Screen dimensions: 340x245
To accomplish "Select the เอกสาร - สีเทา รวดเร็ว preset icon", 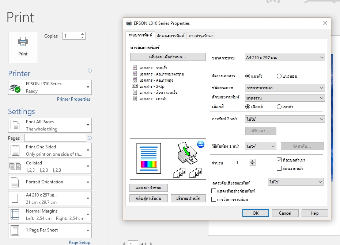I will click(x=135, y=93).
